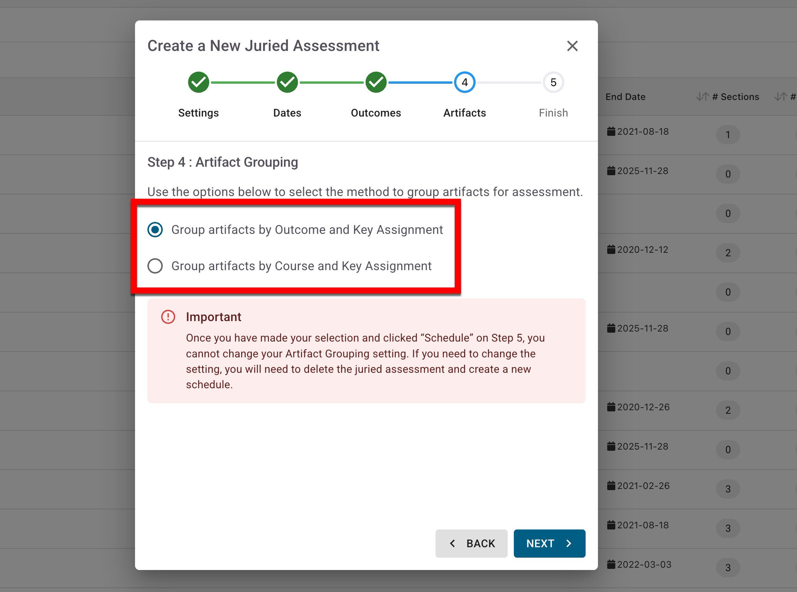The width and height of the screenshot is (797, 592).
Task: Click the step 5 Finish circle
Action: coord(553,82)
